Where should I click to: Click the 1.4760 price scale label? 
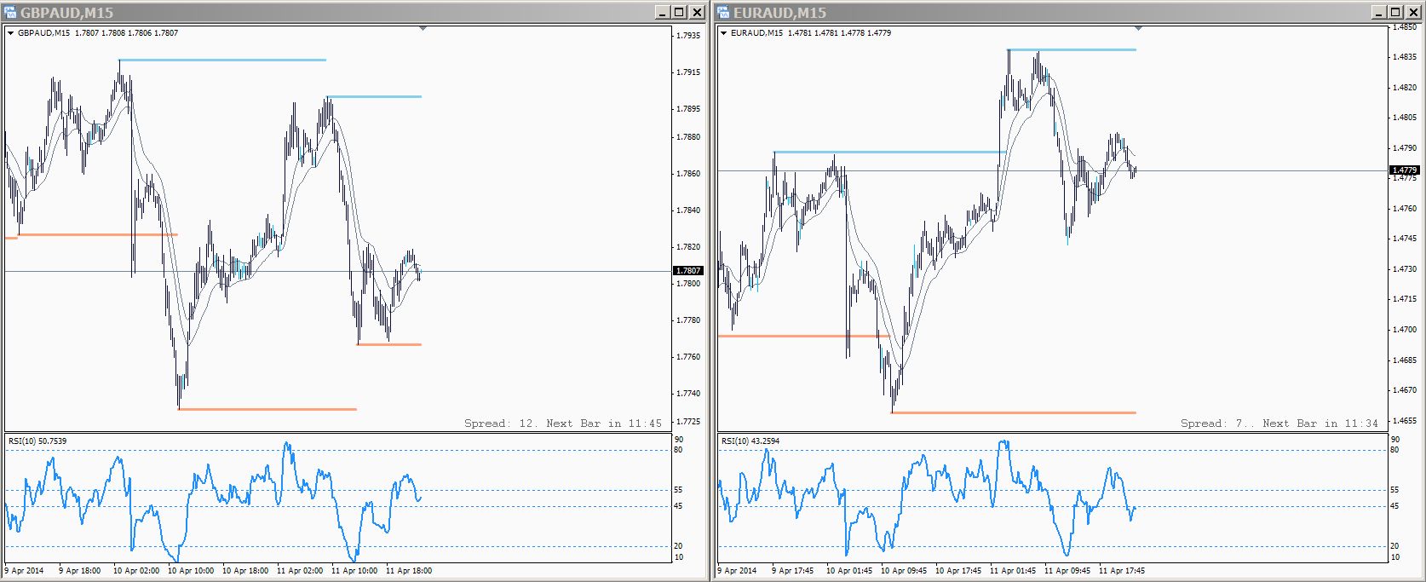[x=1404, y=209]
